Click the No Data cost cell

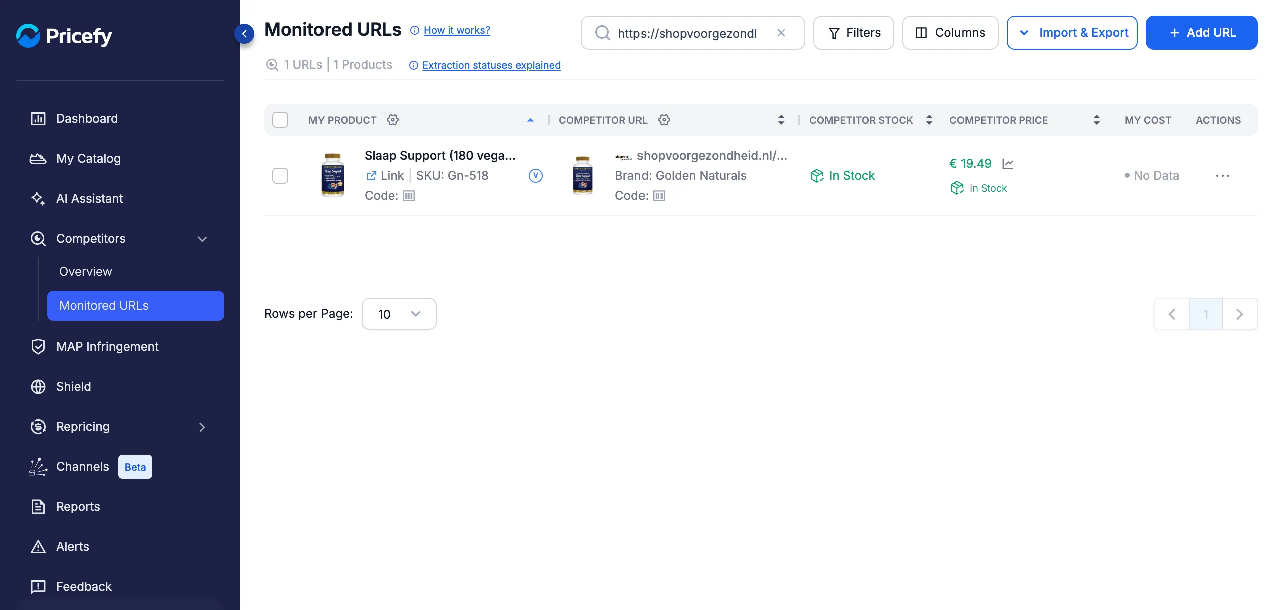1152,176
